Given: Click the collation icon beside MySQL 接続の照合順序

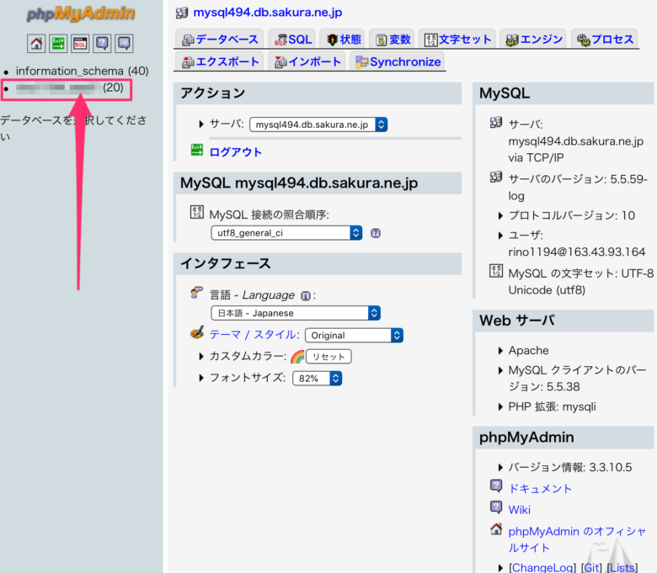Looking at the screenshot, I should [x=197, y=212].
